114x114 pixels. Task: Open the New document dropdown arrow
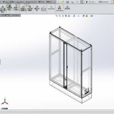click(60, 2)
